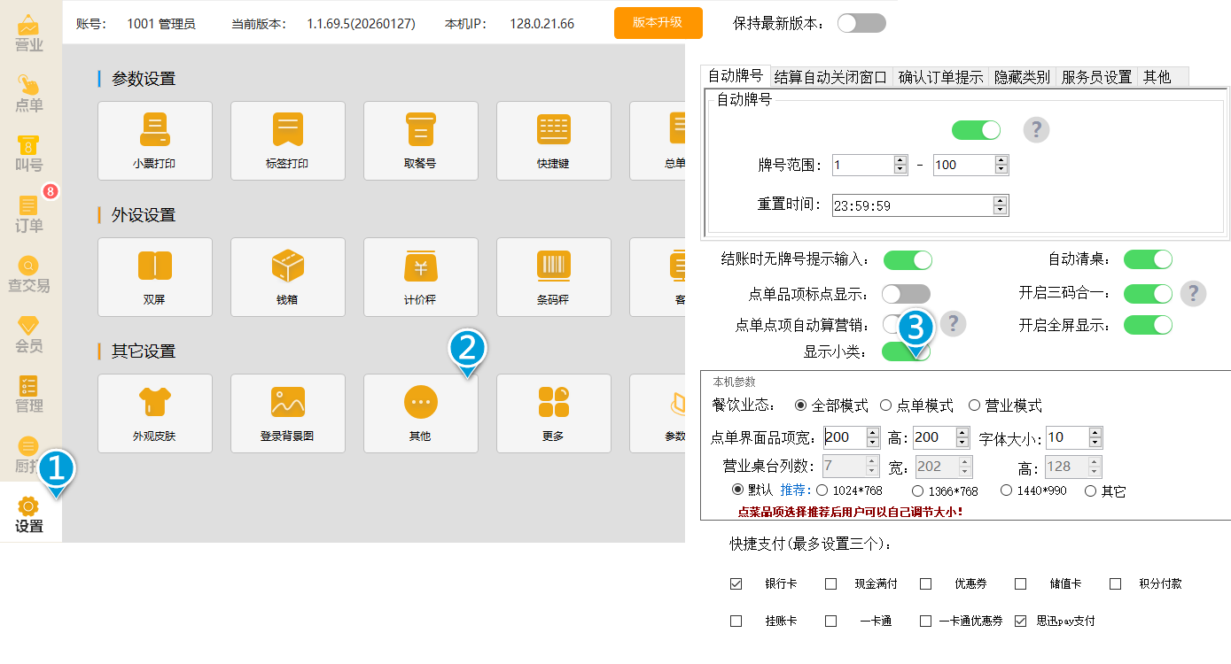The width and height of the screenshot is (1231, 664).
Task: Click the 取餐号 pickup number icon
Action: point(420,141)
